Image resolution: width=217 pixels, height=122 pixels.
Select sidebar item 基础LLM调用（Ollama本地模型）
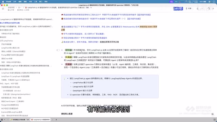(14, 52)
